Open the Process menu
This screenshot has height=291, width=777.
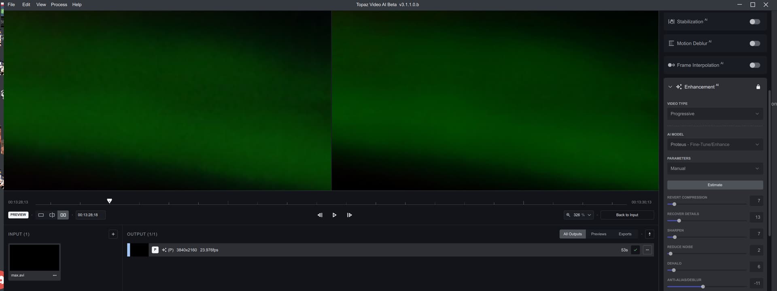pos(59,4)
